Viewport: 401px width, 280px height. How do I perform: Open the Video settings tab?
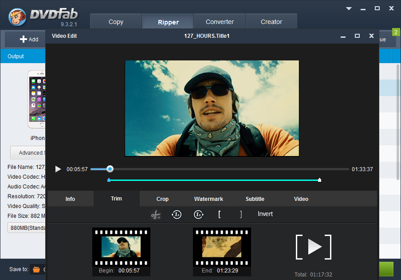(x=301, y=199)
